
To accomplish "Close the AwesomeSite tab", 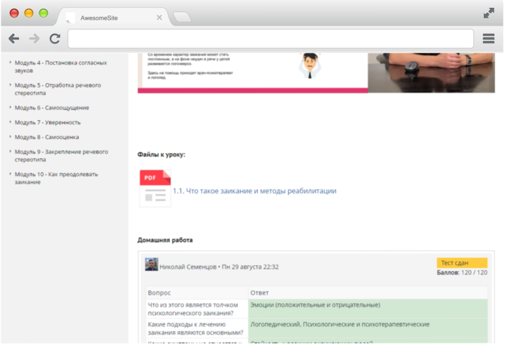I will coord(159,18).
